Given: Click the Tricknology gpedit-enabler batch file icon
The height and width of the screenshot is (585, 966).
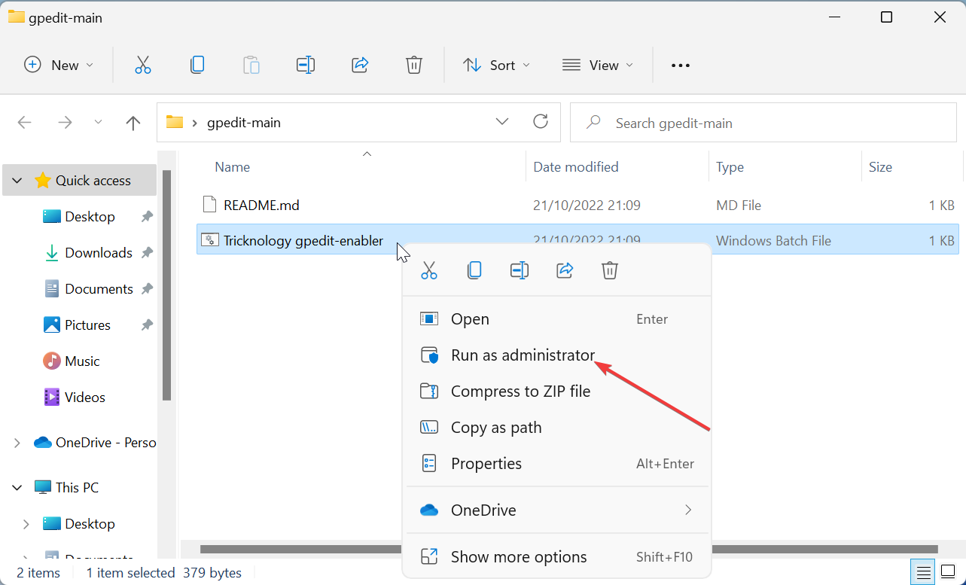Looking at the screenshot, I should (210, 241).
